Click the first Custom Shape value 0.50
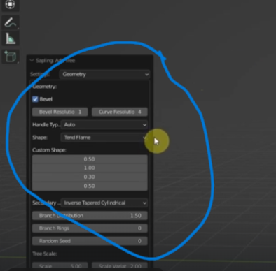The width and height of the screenshot is (276, 271). click(90, 159)
